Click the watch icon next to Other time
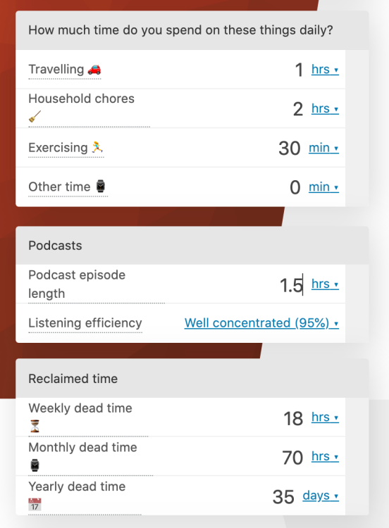The width and height of the screenshot is (389, 528). (x=101, y=187)
